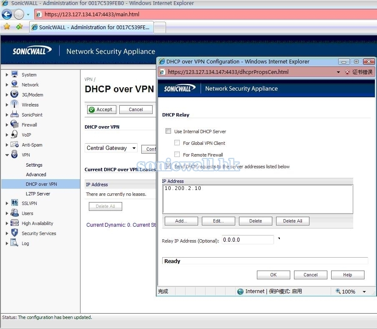
Task: Click the Relay IP Address input field
Action: [248, 240]
